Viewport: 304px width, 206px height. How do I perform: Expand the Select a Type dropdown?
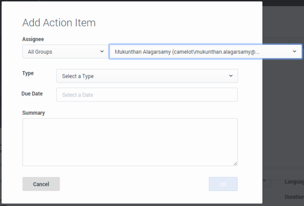coord(147,76)
